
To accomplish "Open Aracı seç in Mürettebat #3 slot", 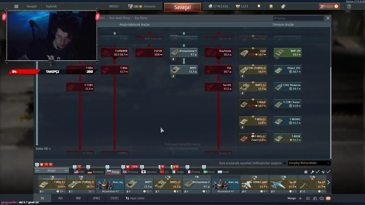I will pyautogui.click(x=110, y=184).
